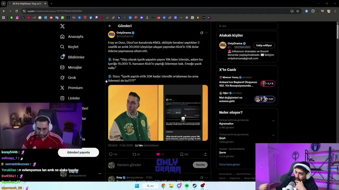Open Hizmet Şartları footer link
This screenshot has height=190, width=339.
(225, 174)
